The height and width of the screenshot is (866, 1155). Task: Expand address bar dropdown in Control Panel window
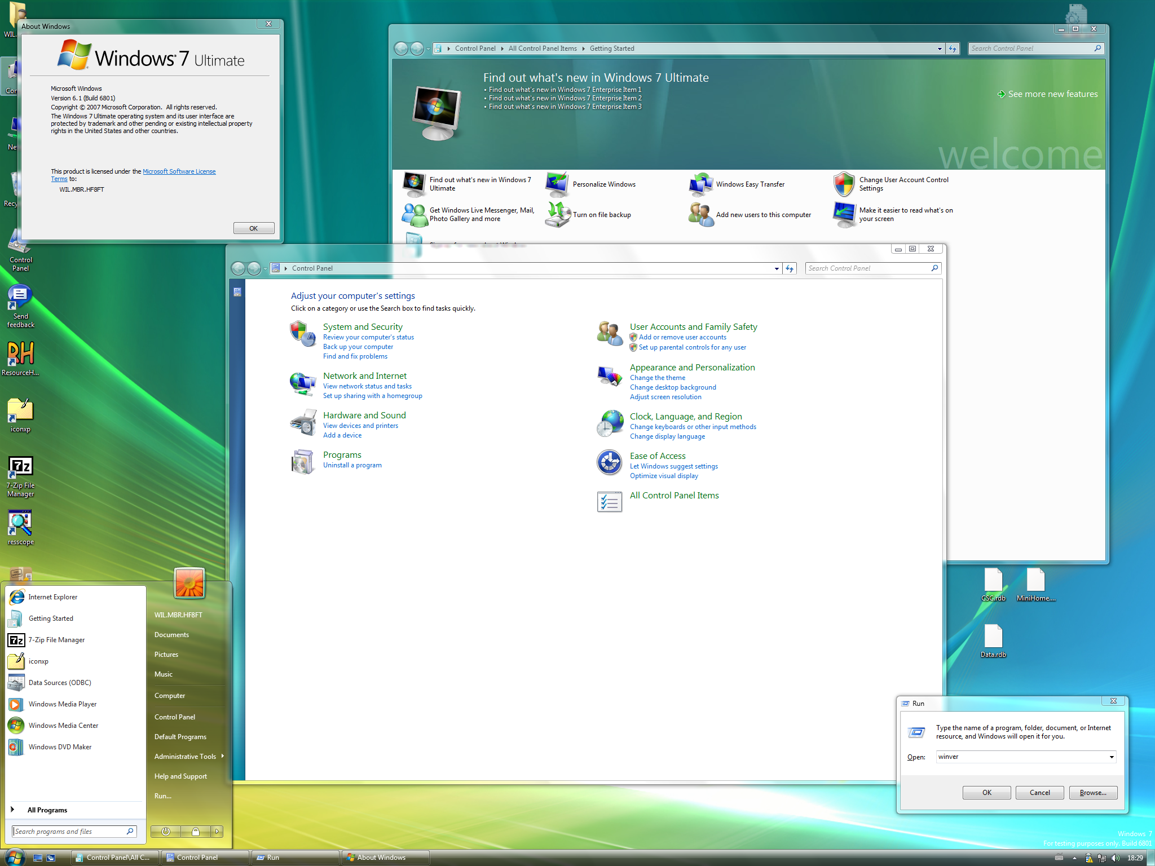(777, 268)
